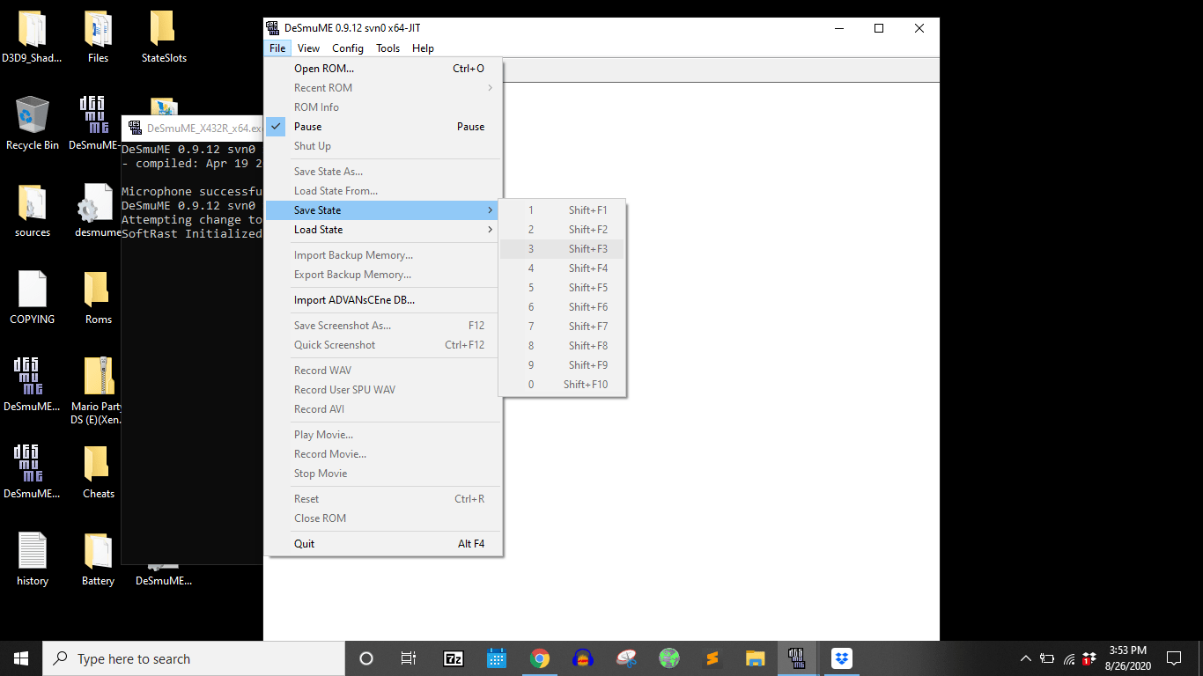
Task: Click the green globe taskbar icon
Action: (669, 658)
